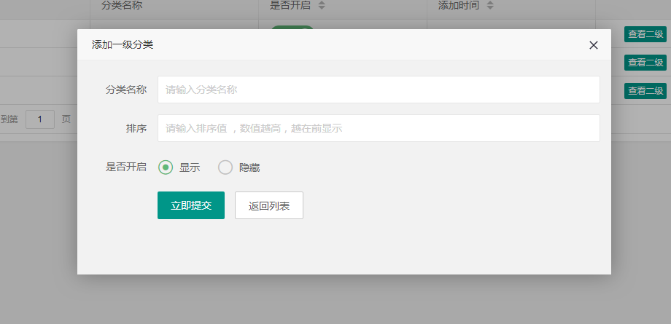Close the 添加一级分类 dialog
The height and width of the screenshot is (324, 671).
(593, 45)
